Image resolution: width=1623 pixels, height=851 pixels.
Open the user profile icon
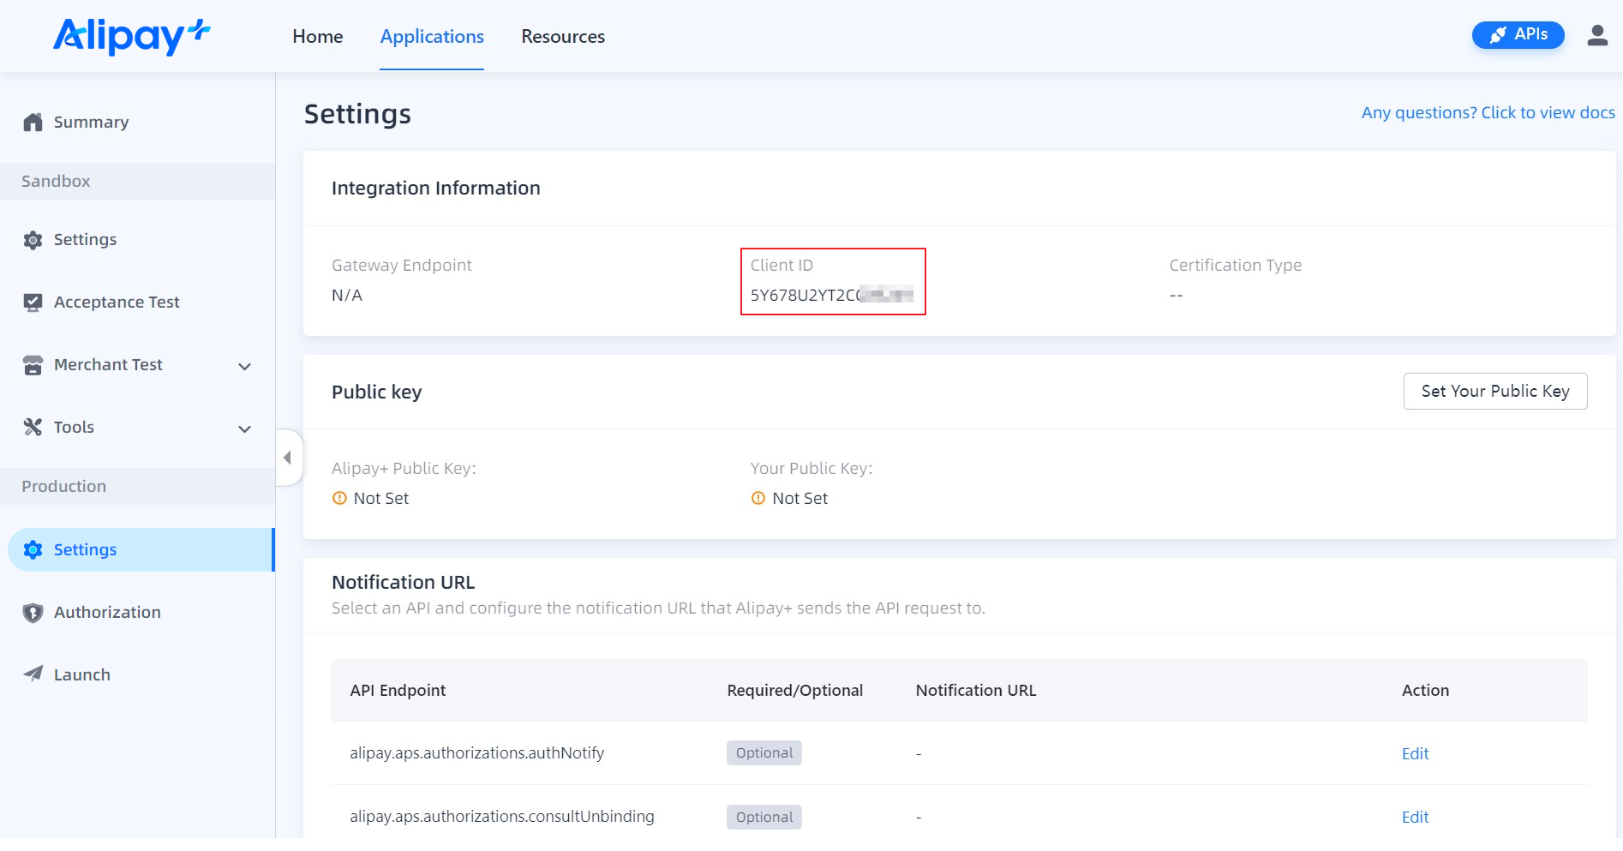(1596, 35)
